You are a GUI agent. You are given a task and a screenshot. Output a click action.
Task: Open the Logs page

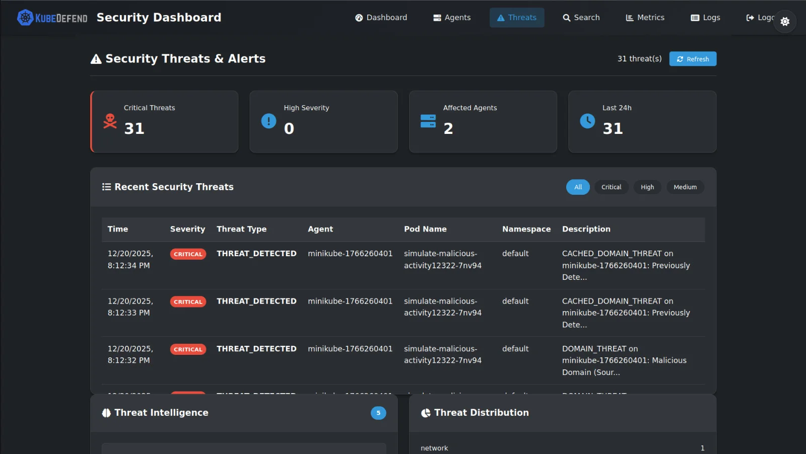(x=705, y=18)
